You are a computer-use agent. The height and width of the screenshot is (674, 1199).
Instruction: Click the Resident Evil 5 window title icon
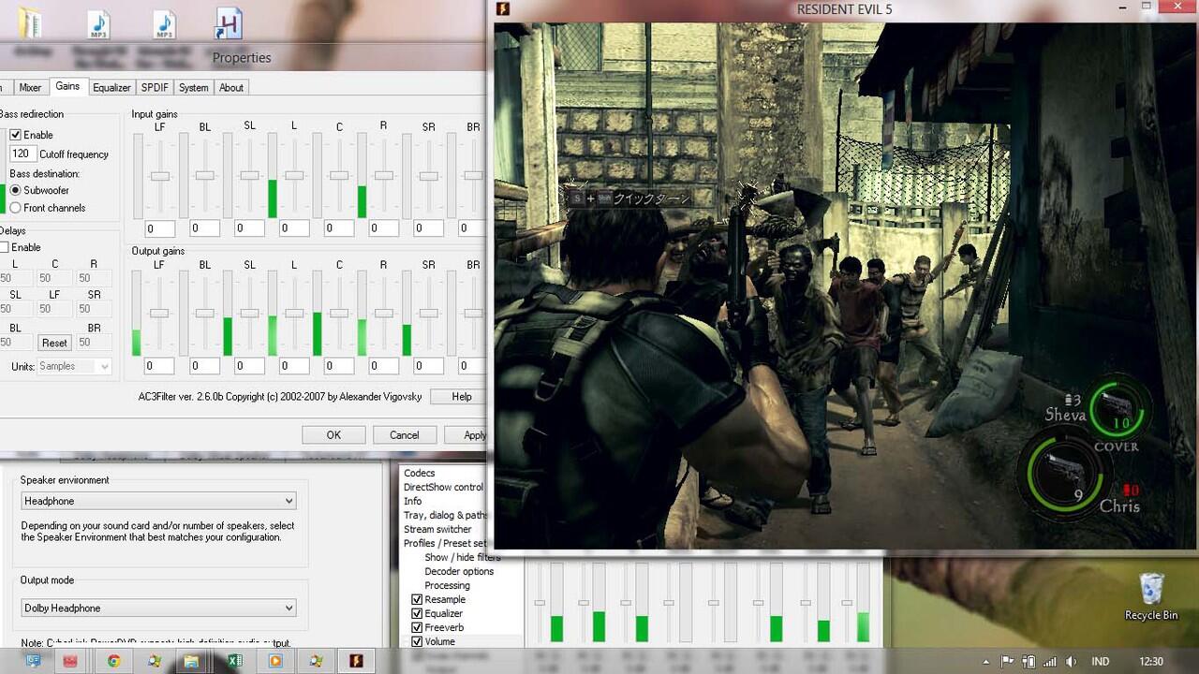point(503,9)
